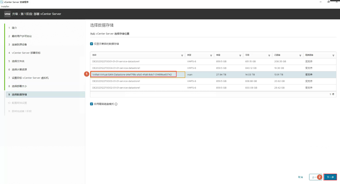Go to step 1 简介
Screen dimensions: 340x184
click(x=14, y=28)
